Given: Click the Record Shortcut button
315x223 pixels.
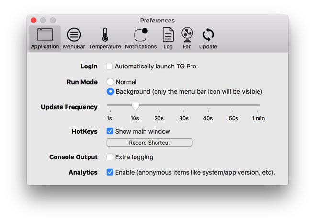Looking at the screenshot, I should [149, 143].
